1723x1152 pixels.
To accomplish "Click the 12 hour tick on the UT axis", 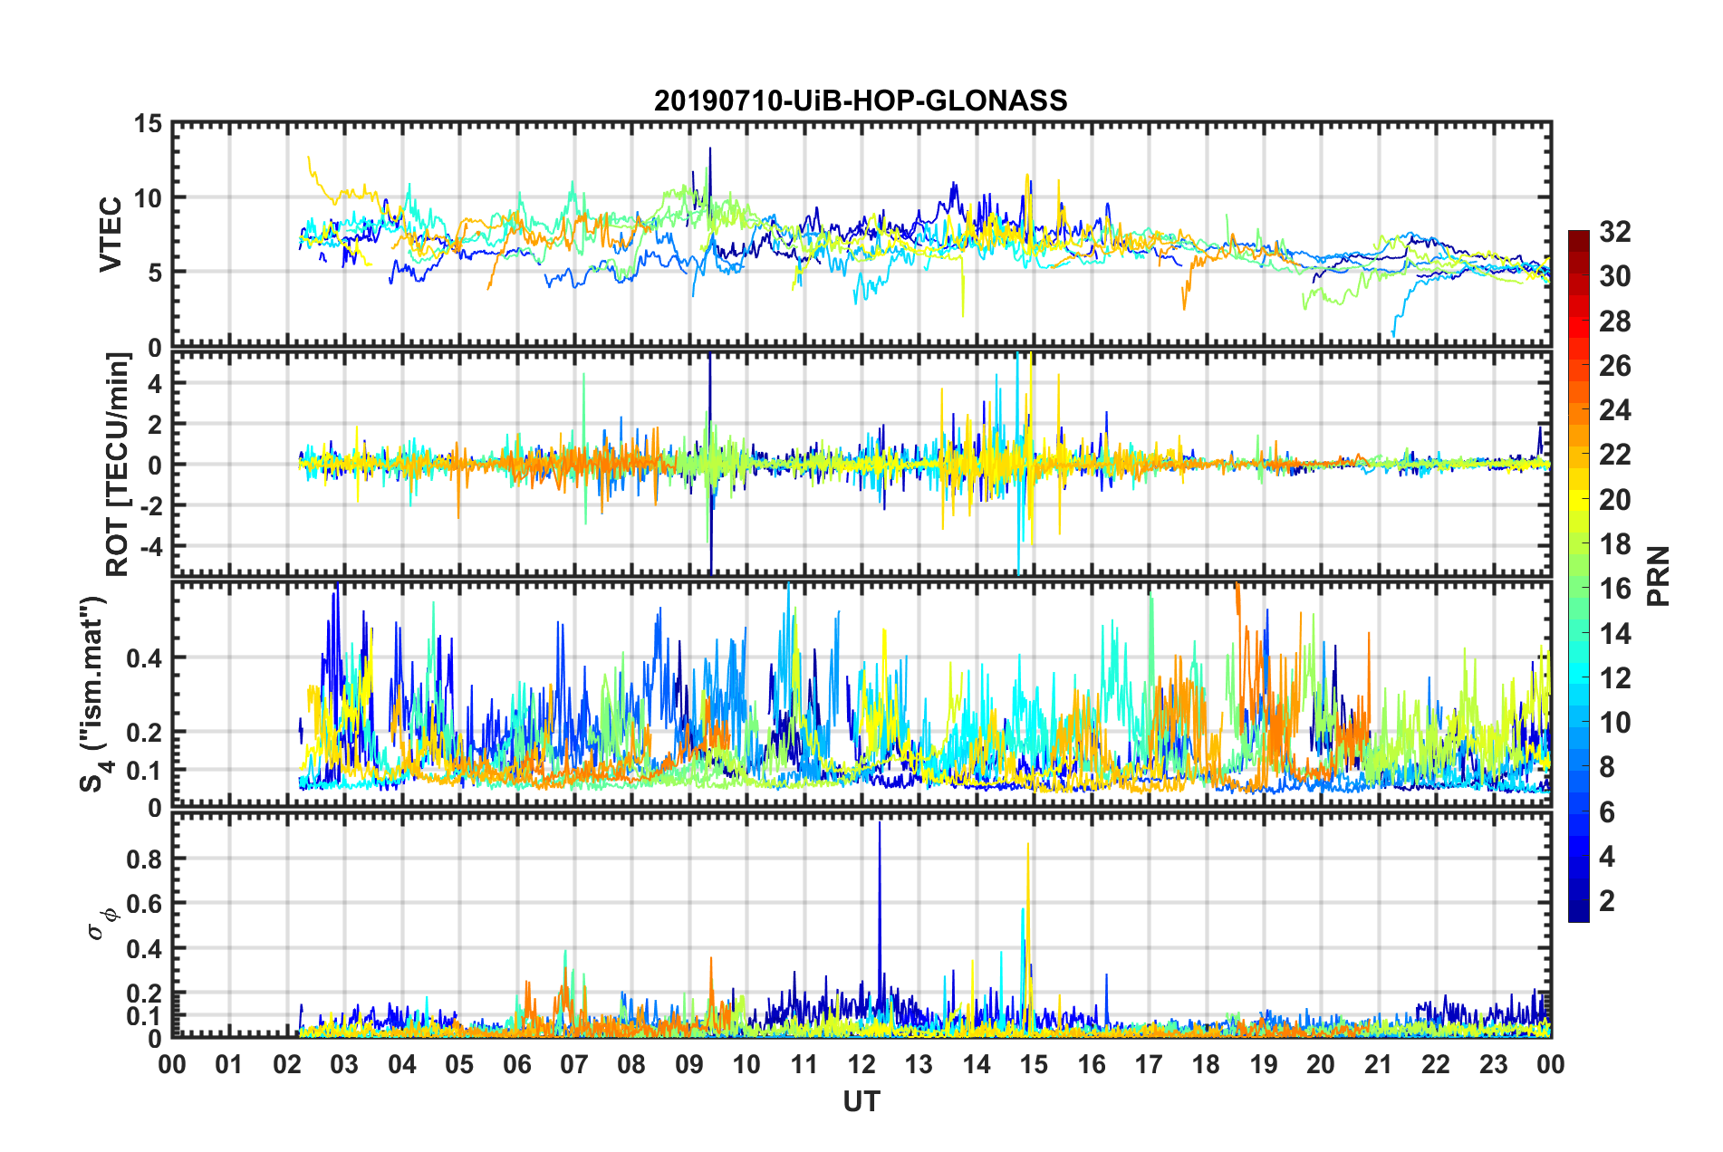I will coord(861,1064).
